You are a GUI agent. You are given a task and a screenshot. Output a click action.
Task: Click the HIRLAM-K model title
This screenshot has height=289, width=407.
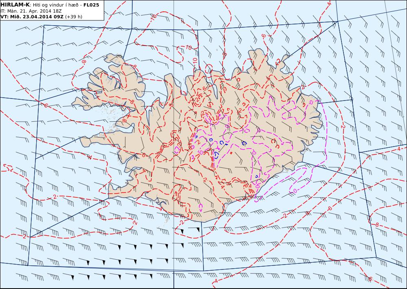[15, 5]
